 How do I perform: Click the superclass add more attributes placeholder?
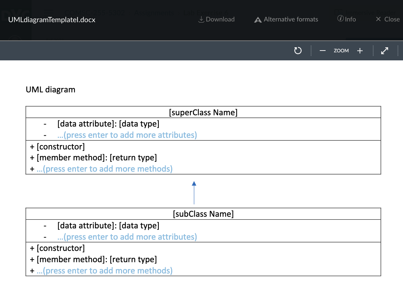[x=127, y=135]
